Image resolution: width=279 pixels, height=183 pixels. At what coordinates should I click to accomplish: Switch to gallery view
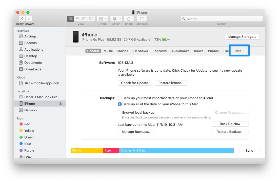point(91,19)
